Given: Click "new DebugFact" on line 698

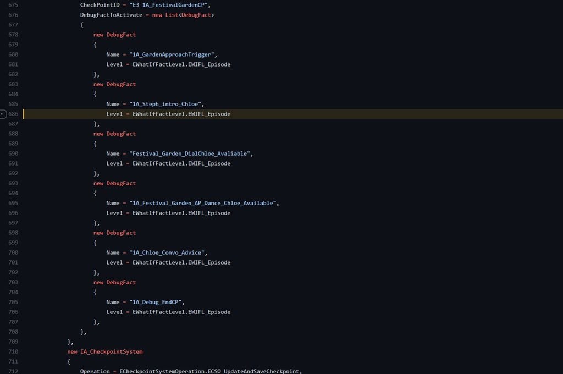Looking at the screenshot, I should click(114, 233).
